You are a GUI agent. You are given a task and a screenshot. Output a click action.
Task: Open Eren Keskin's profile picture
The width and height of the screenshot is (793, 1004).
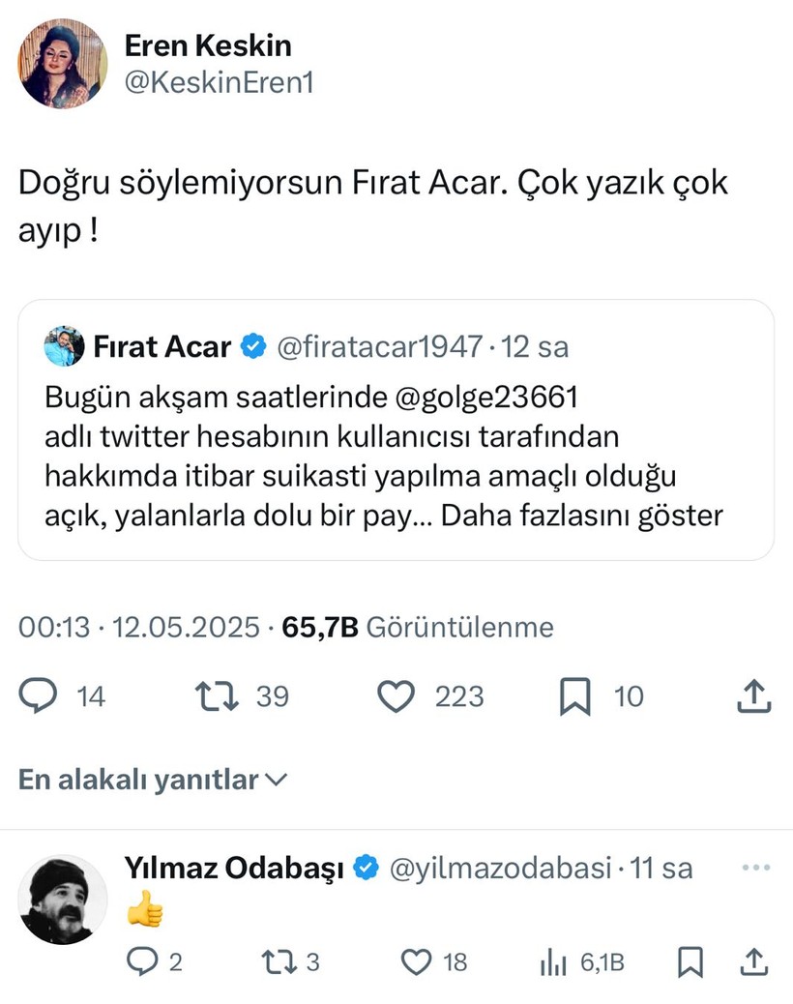[63, 63]
